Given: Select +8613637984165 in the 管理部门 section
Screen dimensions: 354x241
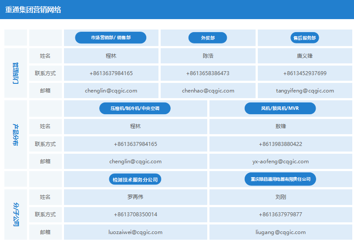Looking at the screenshot, I should click(111, 73).
